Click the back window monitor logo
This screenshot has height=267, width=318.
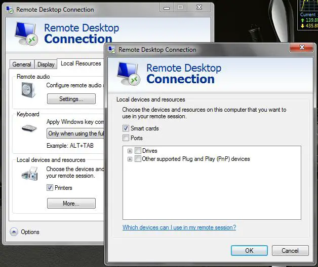26,34
